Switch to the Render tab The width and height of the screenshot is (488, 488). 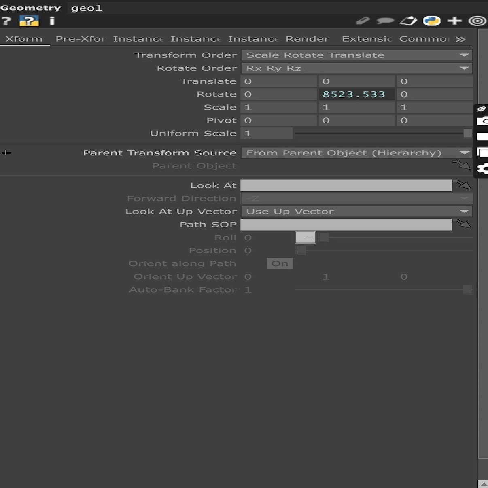click(x=307, y=39)
